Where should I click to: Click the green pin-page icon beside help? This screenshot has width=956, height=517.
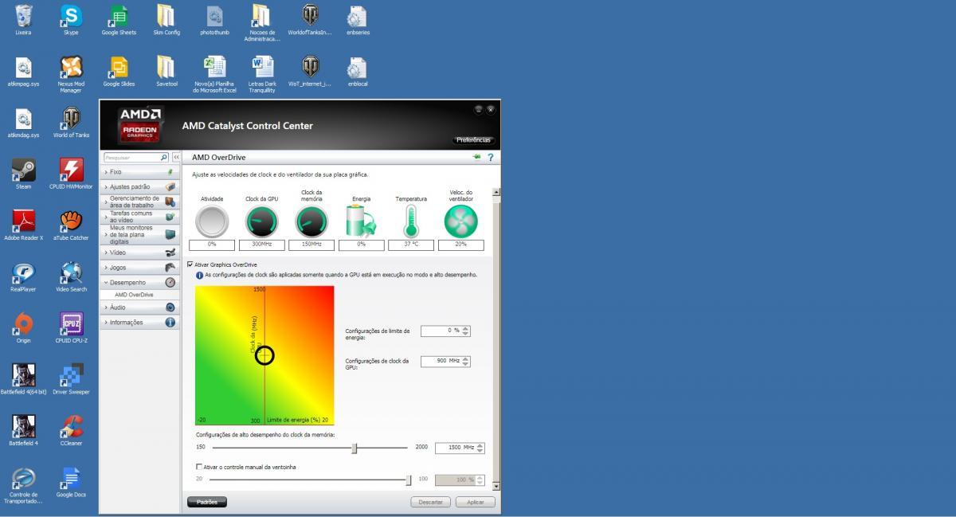[x=477, y=157]
